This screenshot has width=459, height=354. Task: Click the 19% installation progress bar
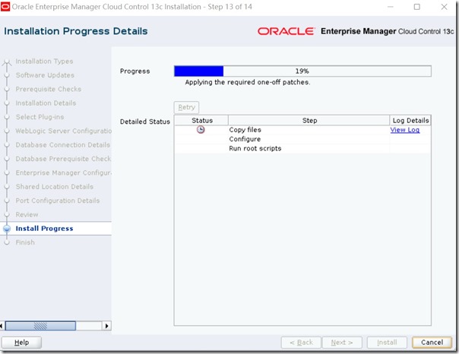point(302,71)
